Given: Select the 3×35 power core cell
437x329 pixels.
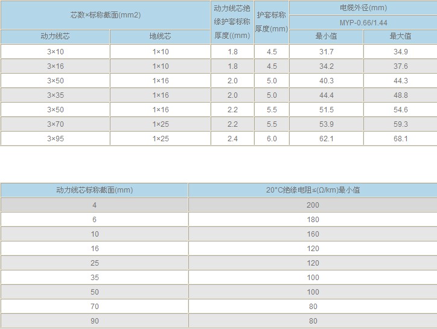Looking at the screenshot, I should (55, 95).
